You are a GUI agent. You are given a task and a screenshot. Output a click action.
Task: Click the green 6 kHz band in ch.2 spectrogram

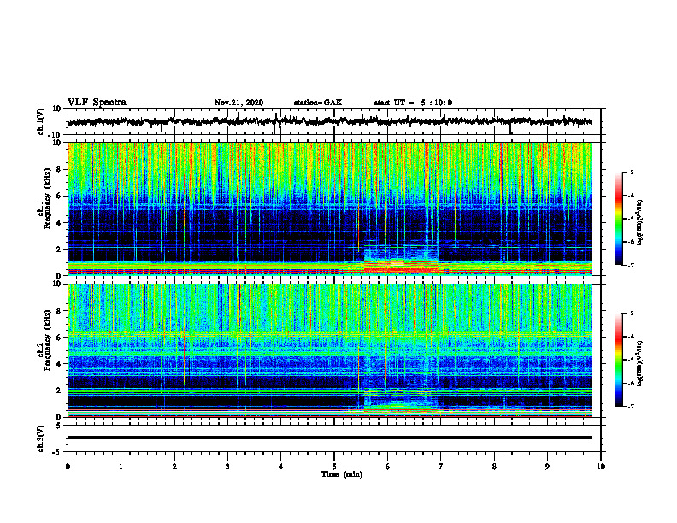(329, 335)
